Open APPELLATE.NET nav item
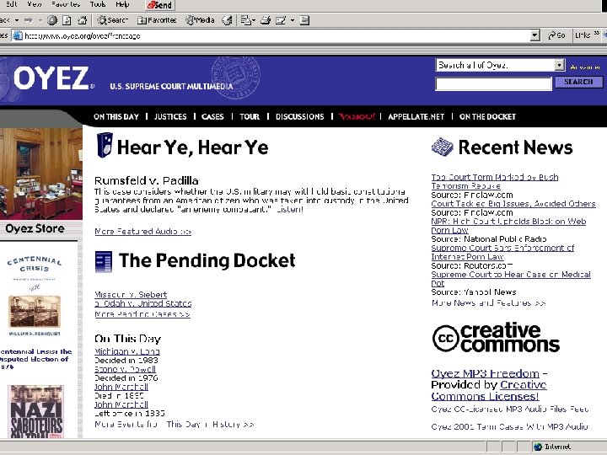The height and width of the screenshot is (455, 607). pyautogui.click(x=416, y=117)
